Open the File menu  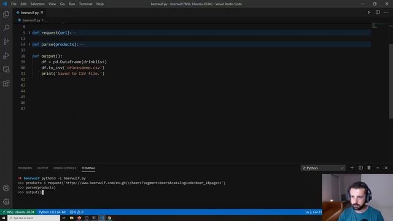tap(14, 4)
